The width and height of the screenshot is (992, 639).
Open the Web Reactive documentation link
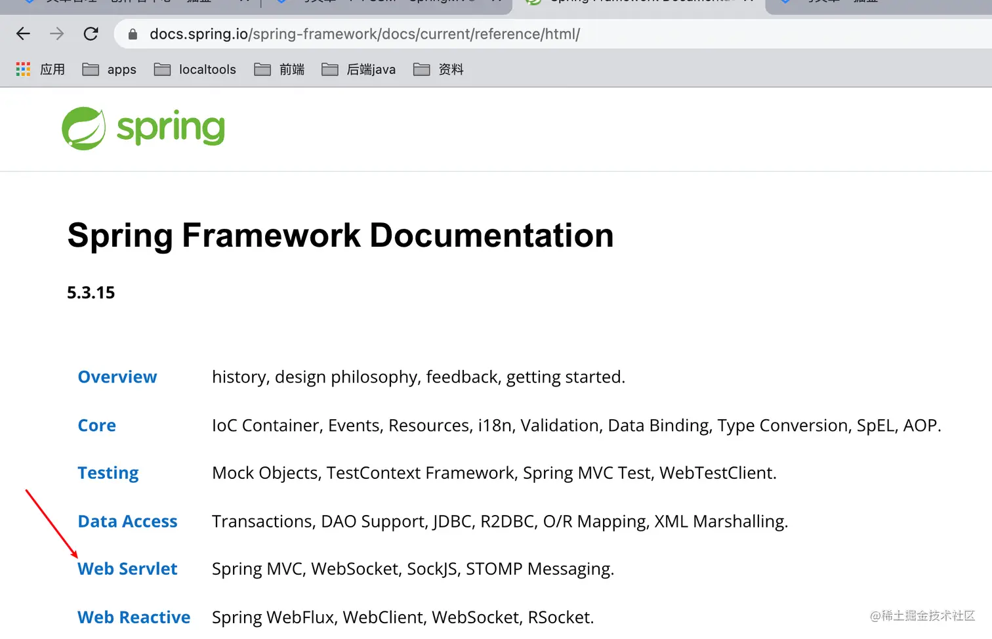coord(134,617)
